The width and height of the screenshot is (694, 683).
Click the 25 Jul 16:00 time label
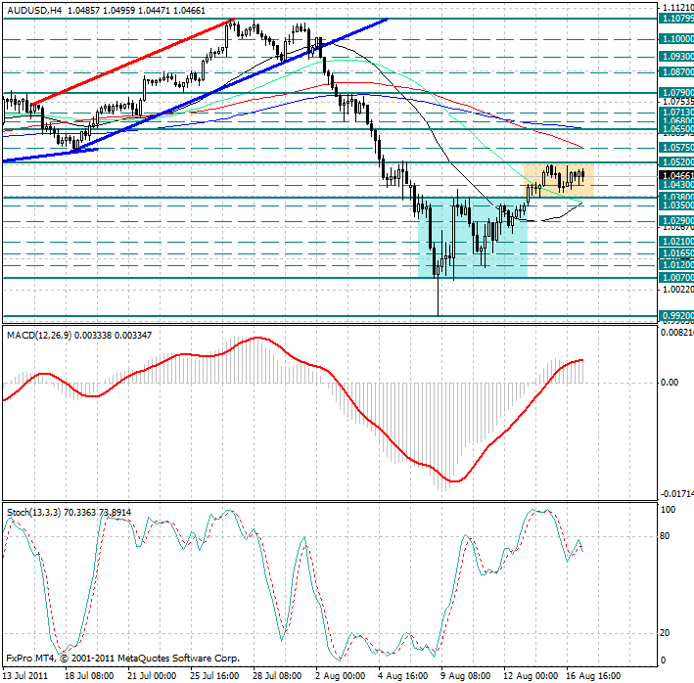tap(214, 676)
